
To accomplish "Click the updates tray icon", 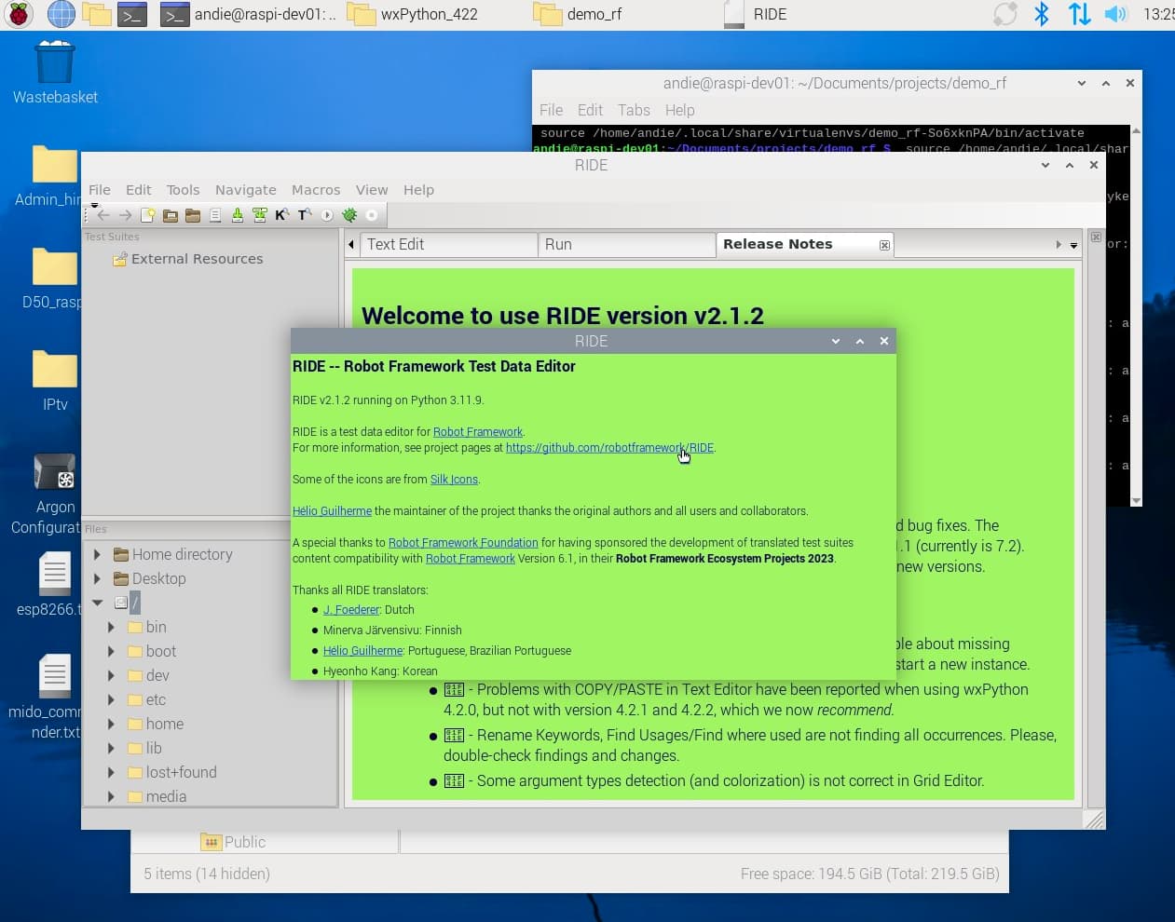I will coord(1004,14).
